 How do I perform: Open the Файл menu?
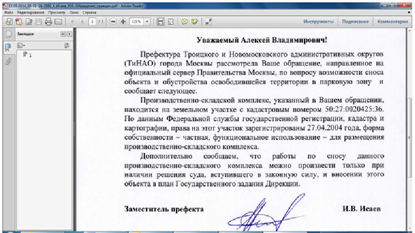[8, 11]
